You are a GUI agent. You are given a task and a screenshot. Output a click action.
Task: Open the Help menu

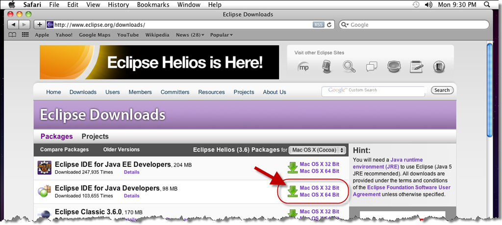click(x=215, y=4)
